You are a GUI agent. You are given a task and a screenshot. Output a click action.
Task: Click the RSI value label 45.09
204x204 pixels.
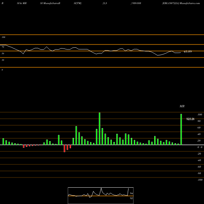(188, 52)
